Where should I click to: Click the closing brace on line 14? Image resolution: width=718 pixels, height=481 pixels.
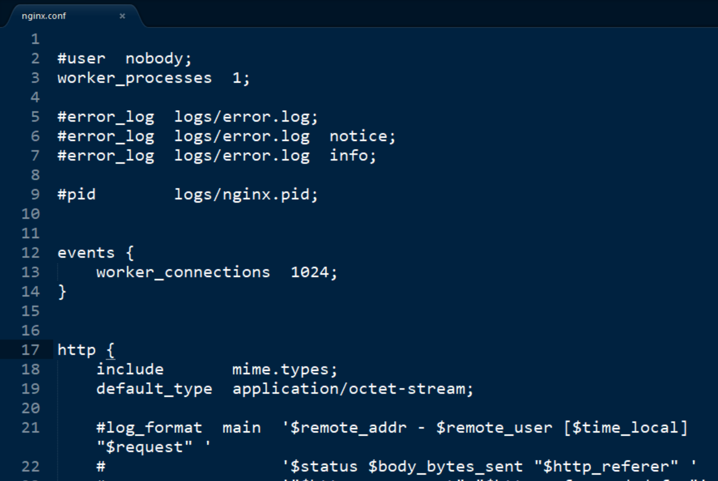pos(62,292)
